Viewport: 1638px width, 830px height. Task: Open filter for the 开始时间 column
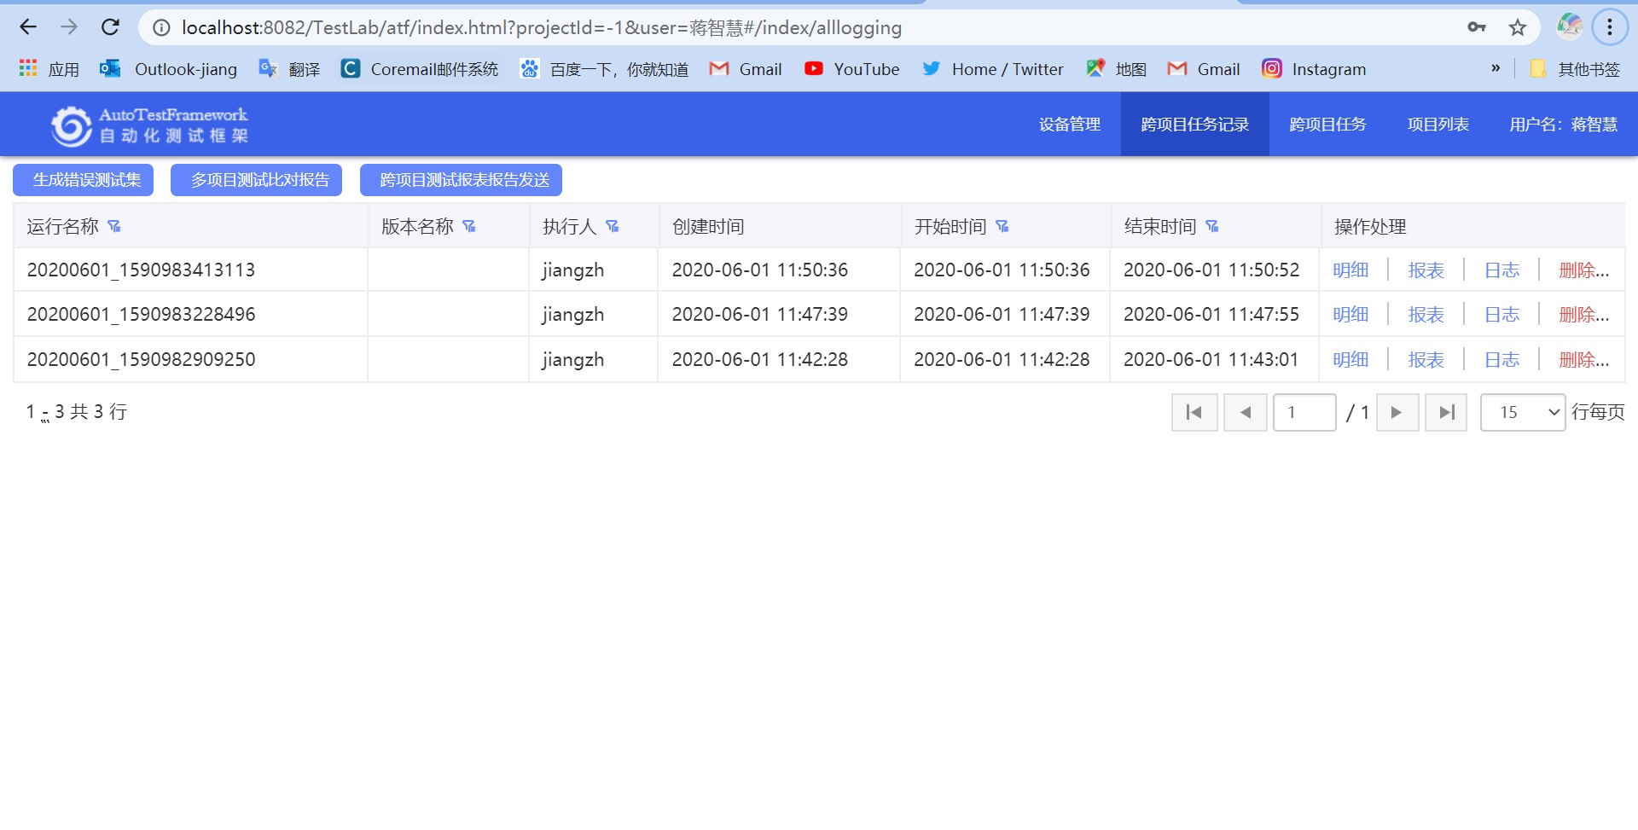click(1002, 226)
